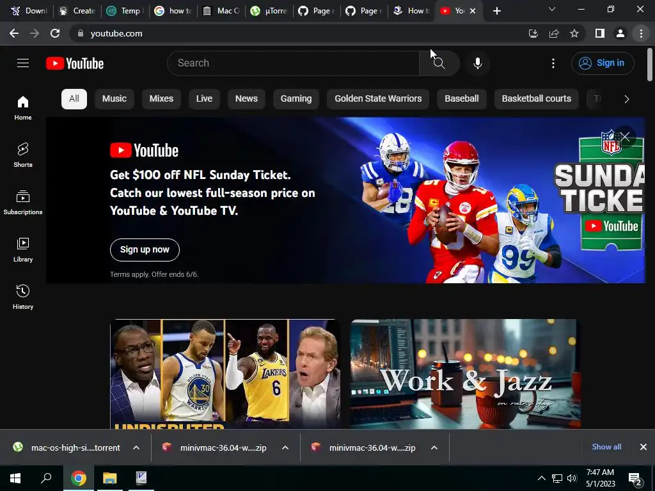
Task: Select Golden State Warriors chip
Action: (x=378, y=99)
